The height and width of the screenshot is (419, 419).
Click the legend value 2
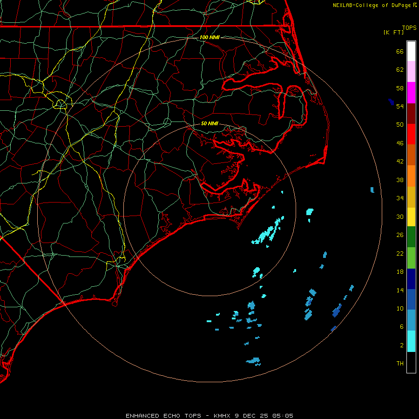coord(402,345)
